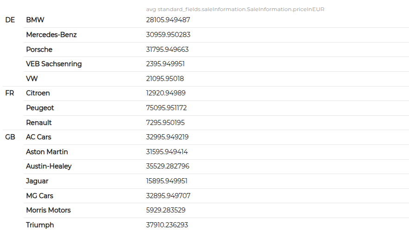Select the DE country group cell
409x231 pixels.
[x=10, y=20]
